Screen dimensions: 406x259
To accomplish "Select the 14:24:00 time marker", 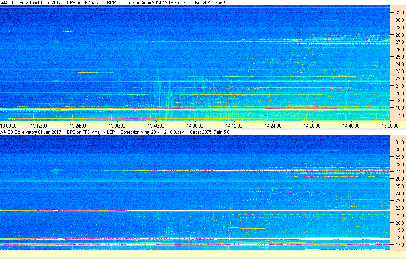I will [273, 126].
